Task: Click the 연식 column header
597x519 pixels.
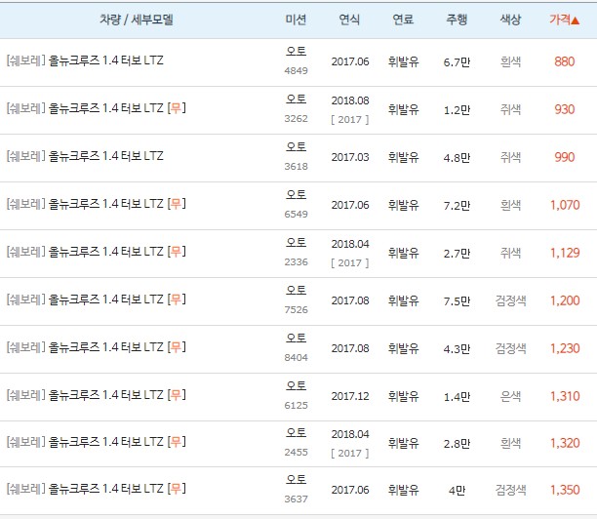Action: (349, 20)
